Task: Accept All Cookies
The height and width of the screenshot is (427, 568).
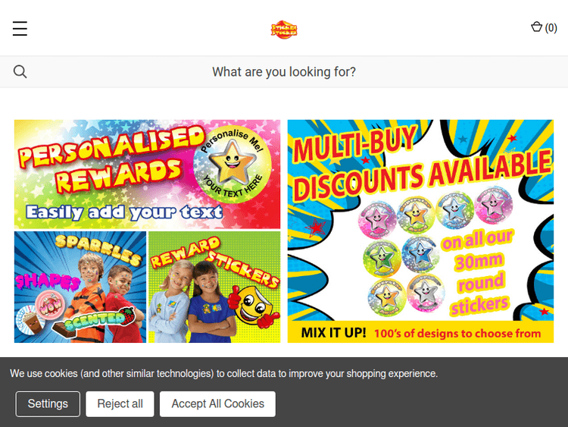Action: click(217, 403)
